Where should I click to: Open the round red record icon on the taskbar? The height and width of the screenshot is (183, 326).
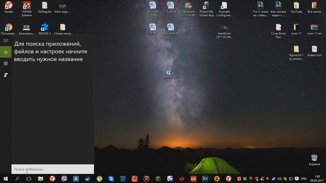point(146,178)
